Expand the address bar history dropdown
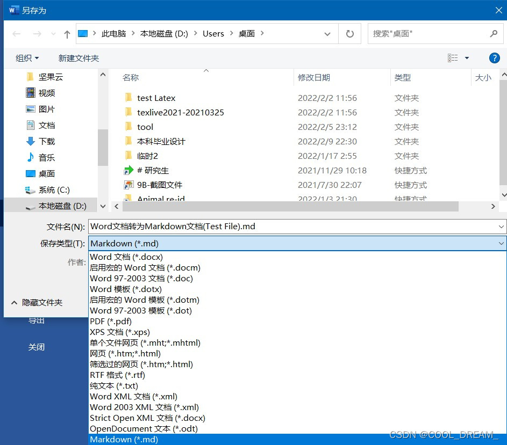This screenshot has width=507, height=445. pos(327,34)
